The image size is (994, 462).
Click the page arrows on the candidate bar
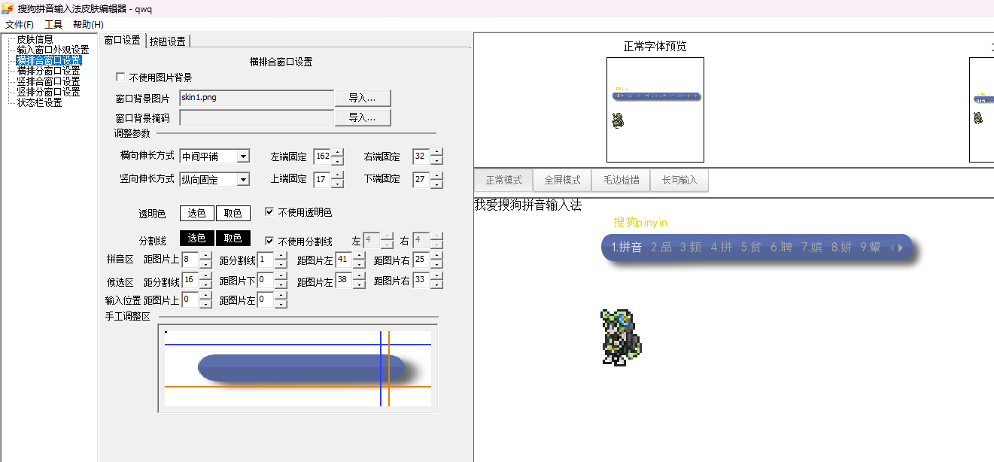click(x=896, y=248)
